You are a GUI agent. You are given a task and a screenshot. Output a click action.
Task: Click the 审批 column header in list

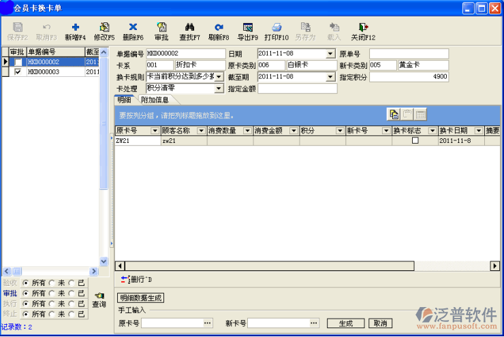tap(17, 52)
